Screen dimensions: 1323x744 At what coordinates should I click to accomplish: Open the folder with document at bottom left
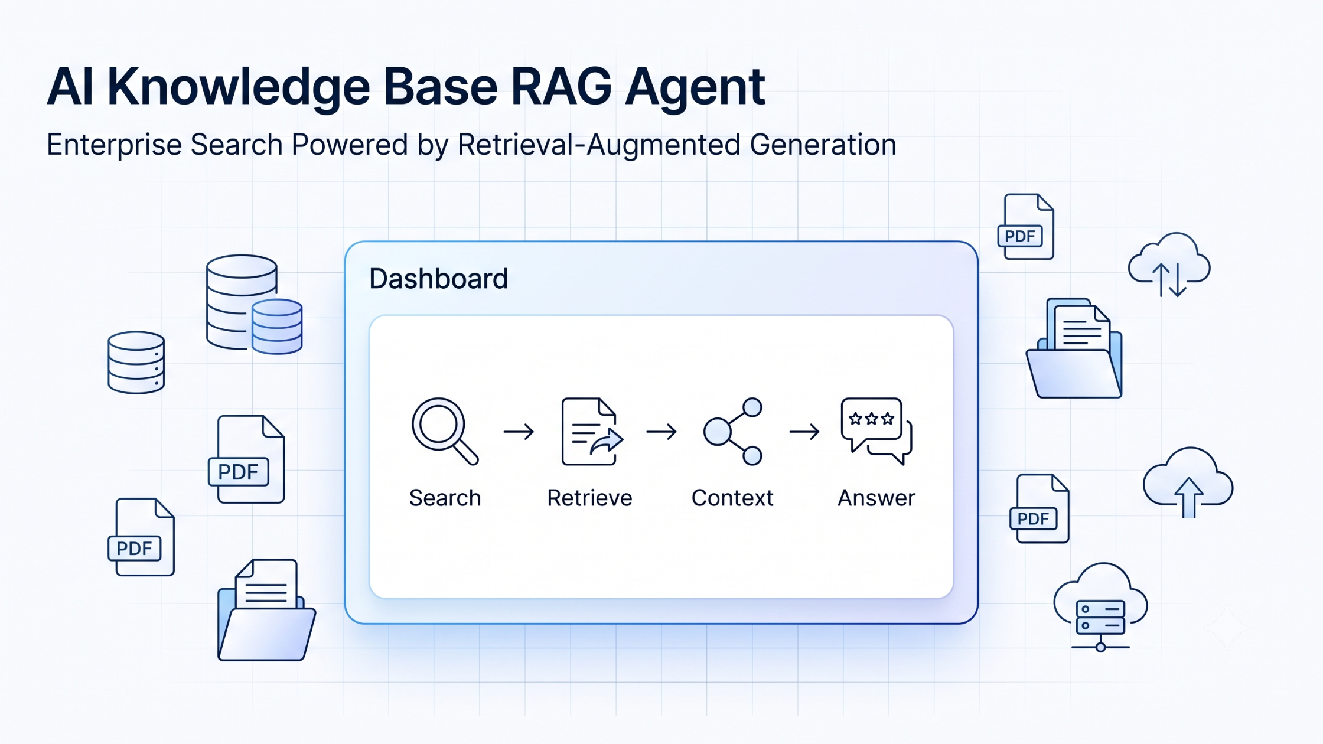point(266,609)
